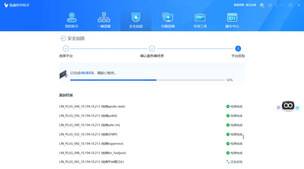Viewport: 304px width, 169px height.
Task: Open 一键部署 deployment icon
Action: [104, 17]
